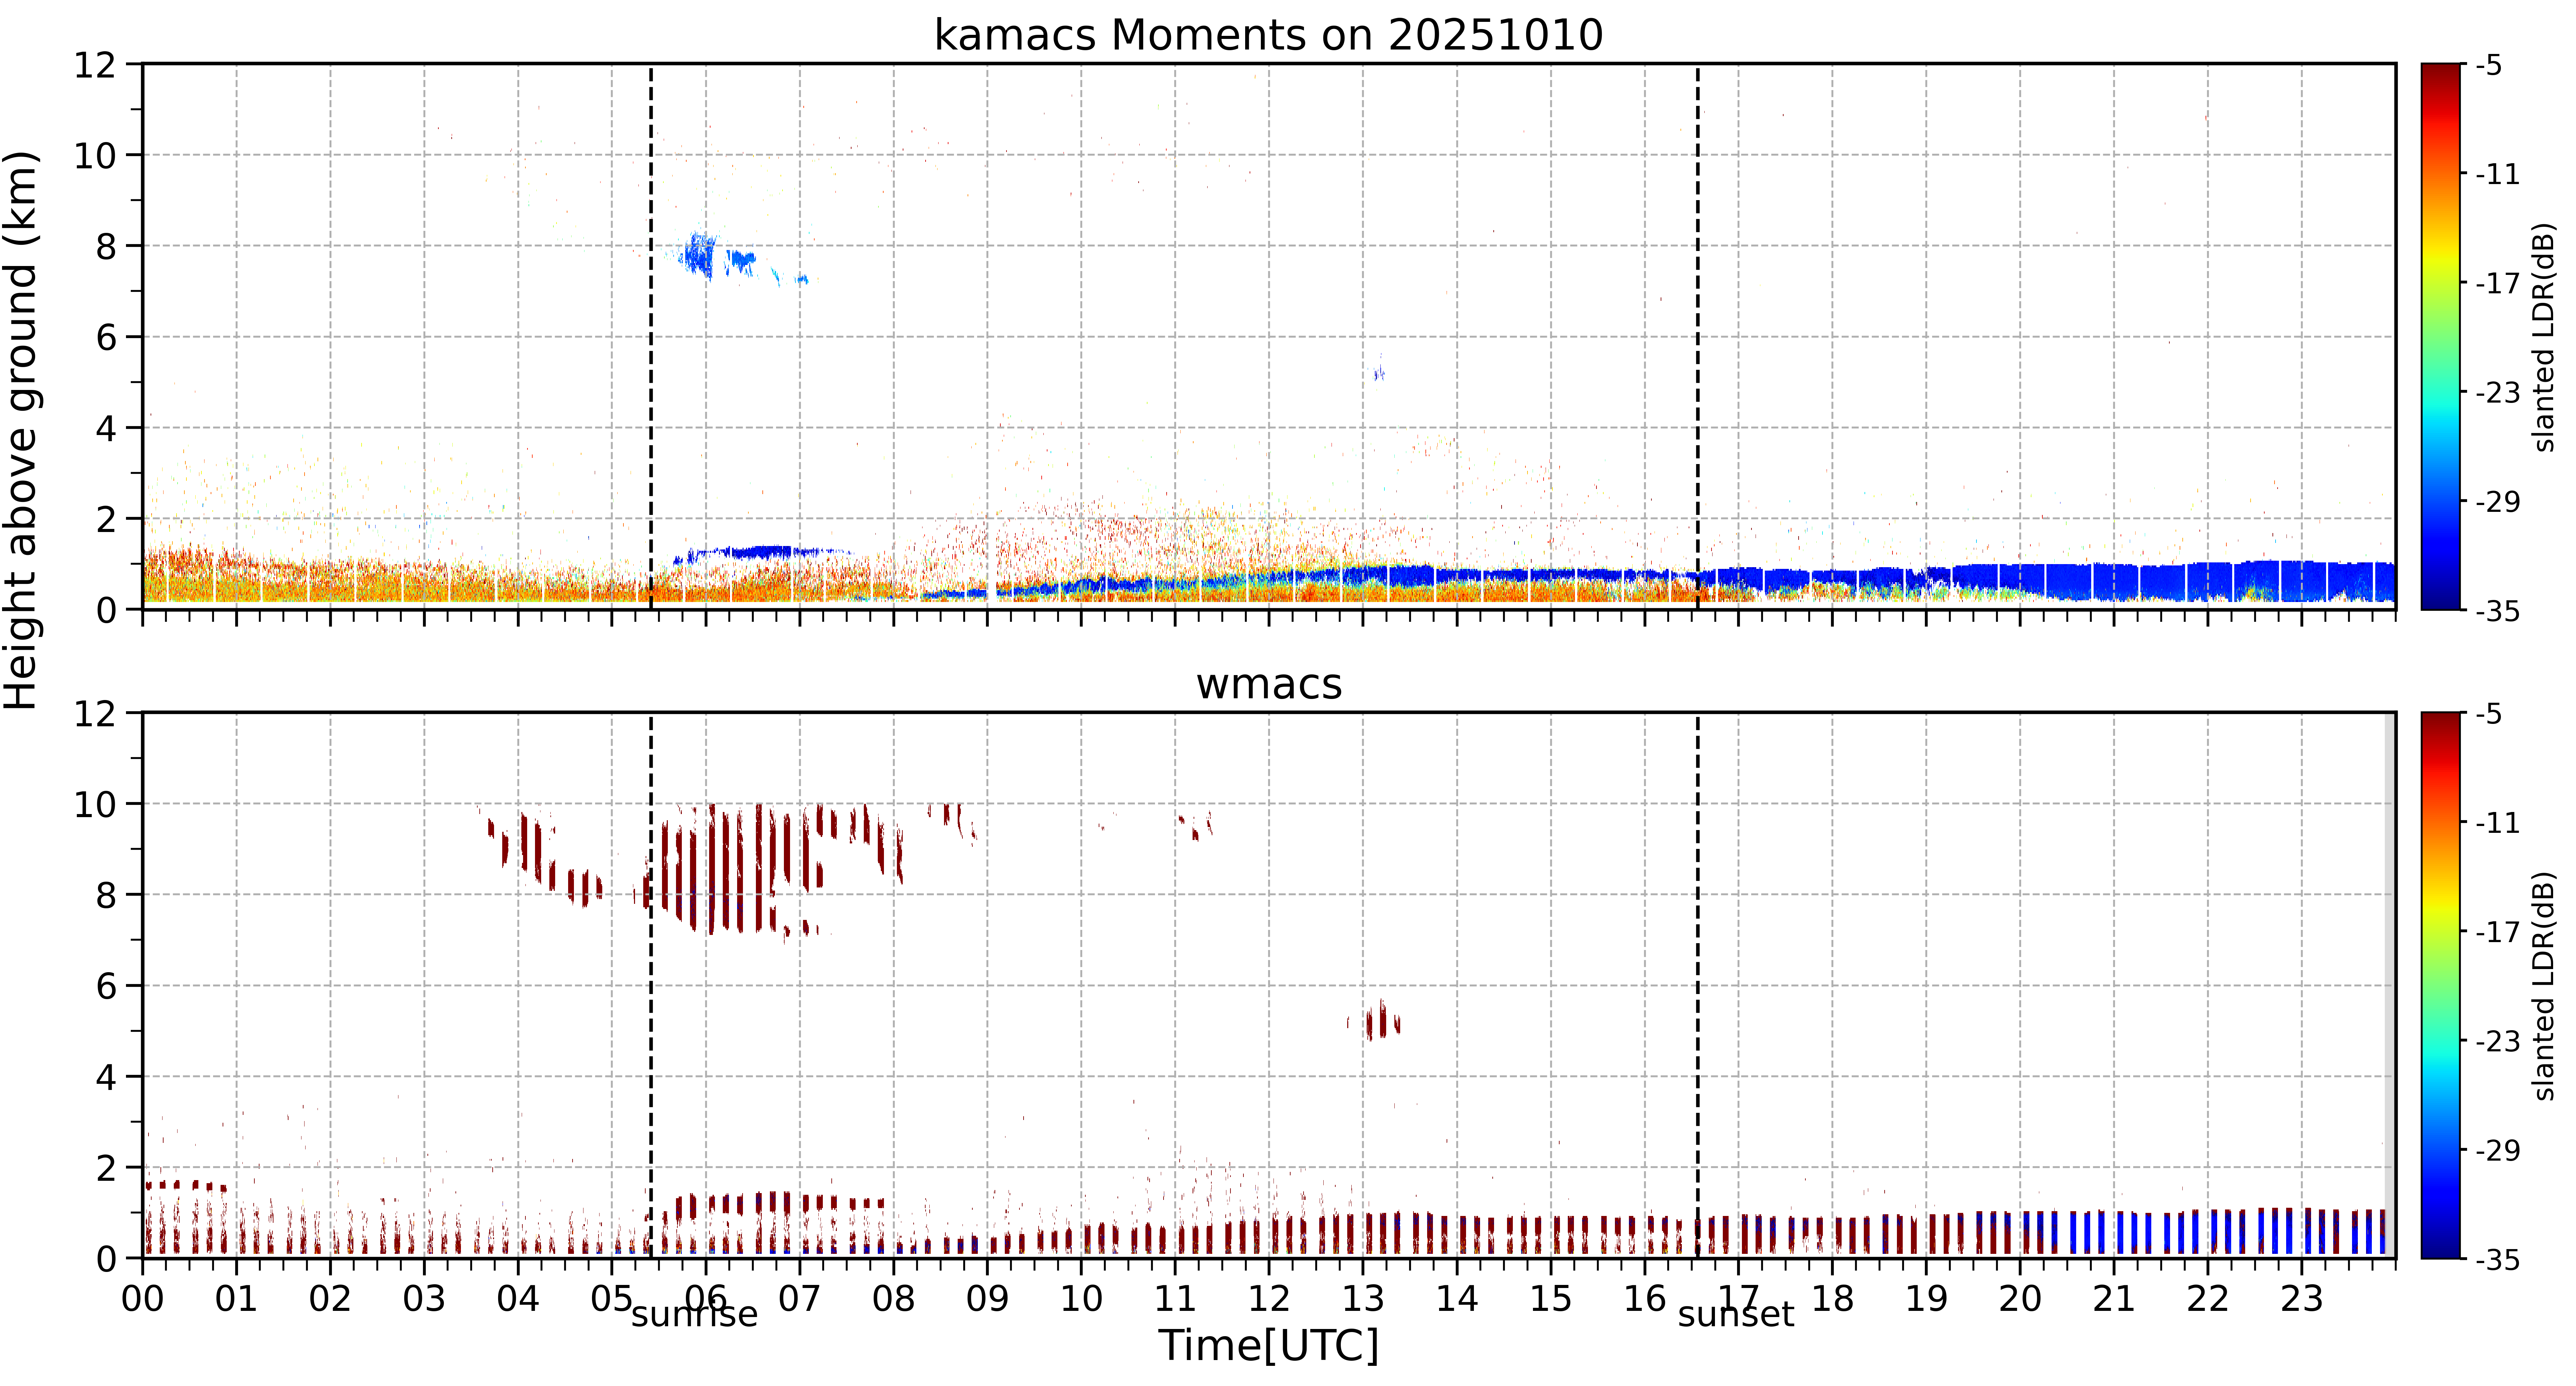Viewport: 2576px width, 1386px height.
Task: Click kamacs panel y-axis tick '0'
Action: pos(106,610)
